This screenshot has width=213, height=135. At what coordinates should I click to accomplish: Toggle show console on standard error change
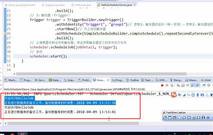pos(197,85)
